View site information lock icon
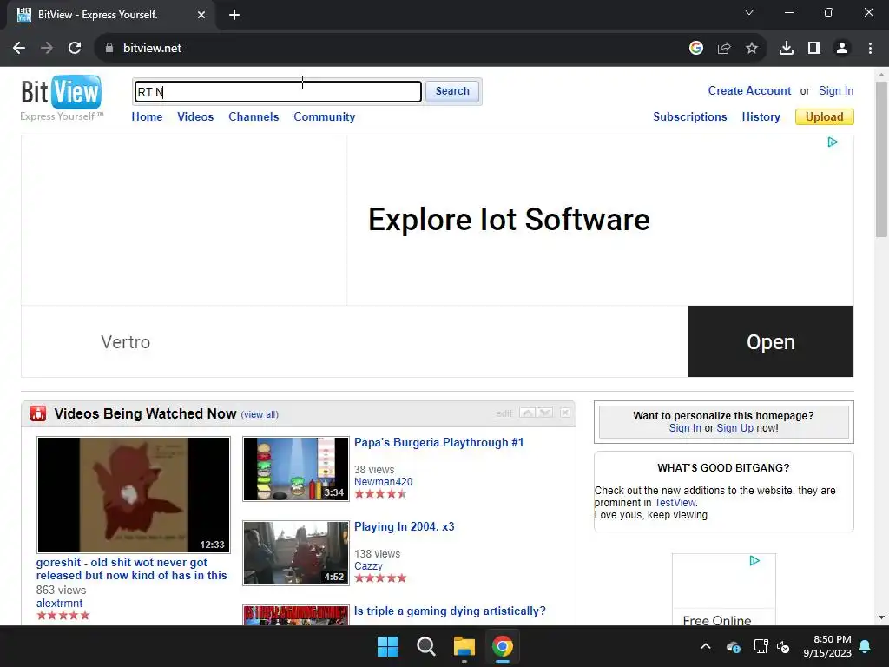Viewport: 889px width, 667px height. 109,49
